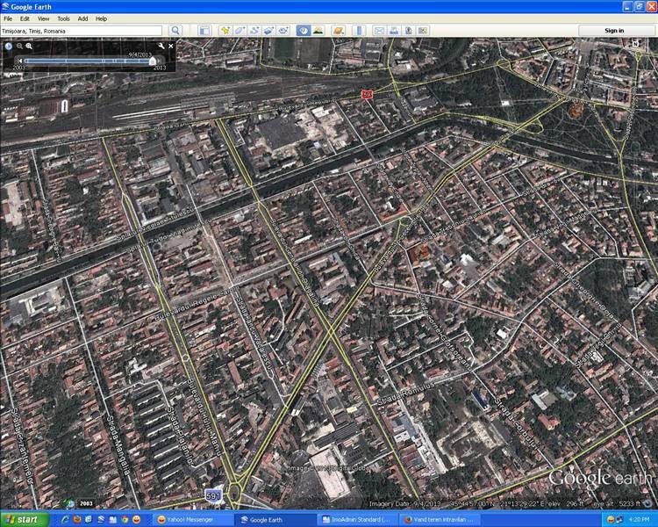Open the Tools menu
The height and width of the screenshot is (527, 658).
tap(63, 18)
